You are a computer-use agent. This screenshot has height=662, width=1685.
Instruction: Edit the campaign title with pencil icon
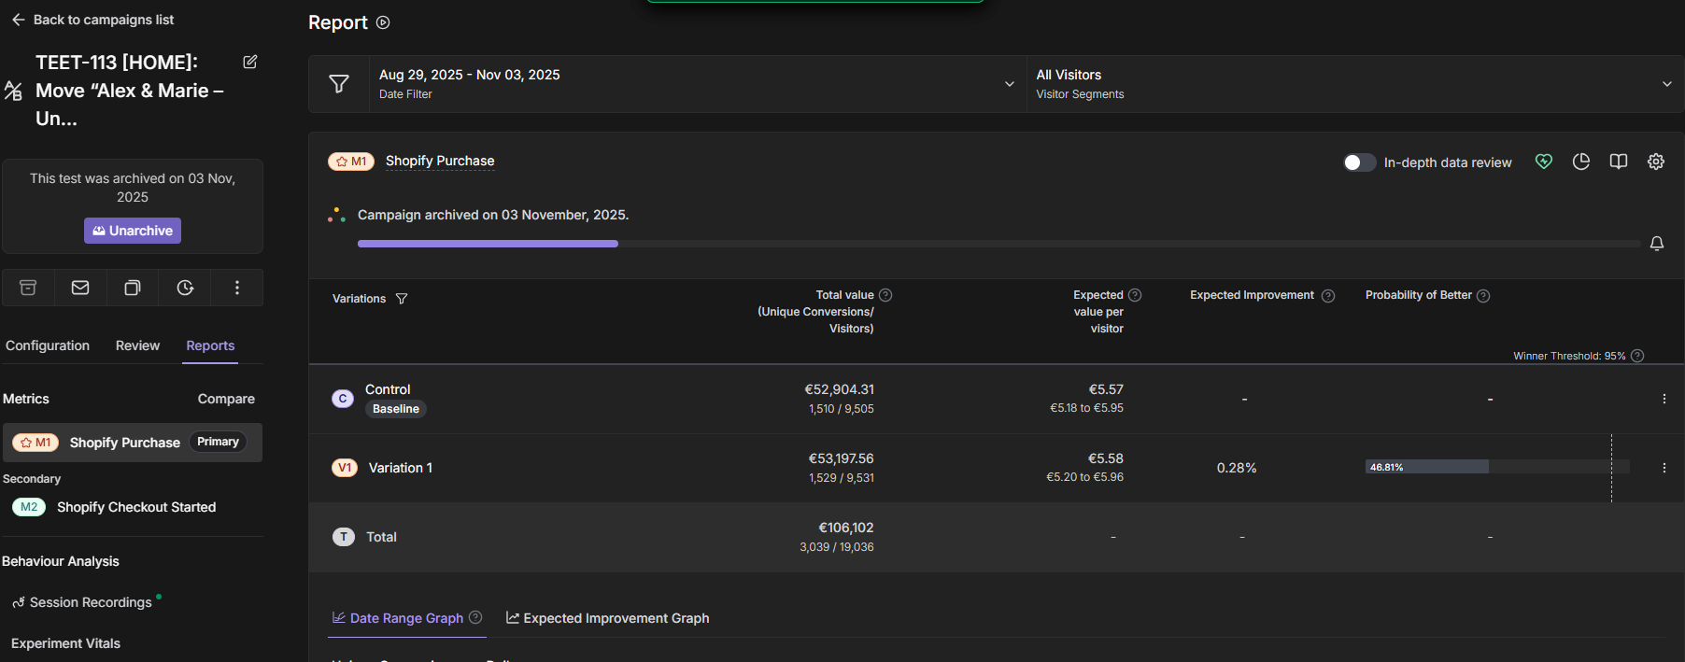[x=250, y=62]
